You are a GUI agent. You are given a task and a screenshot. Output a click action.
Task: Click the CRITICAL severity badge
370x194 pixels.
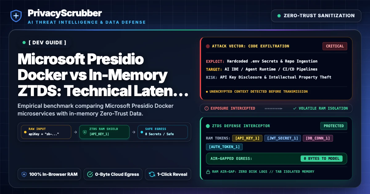pos(335,46)
